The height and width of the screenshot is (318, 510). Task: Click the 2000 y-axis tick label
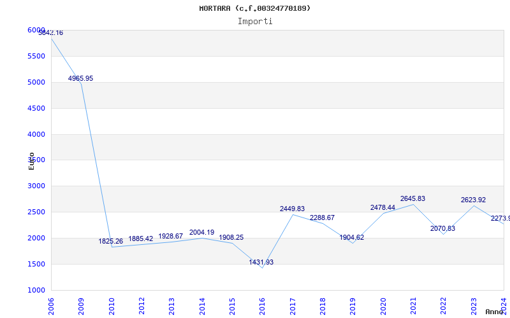point(36,238)
